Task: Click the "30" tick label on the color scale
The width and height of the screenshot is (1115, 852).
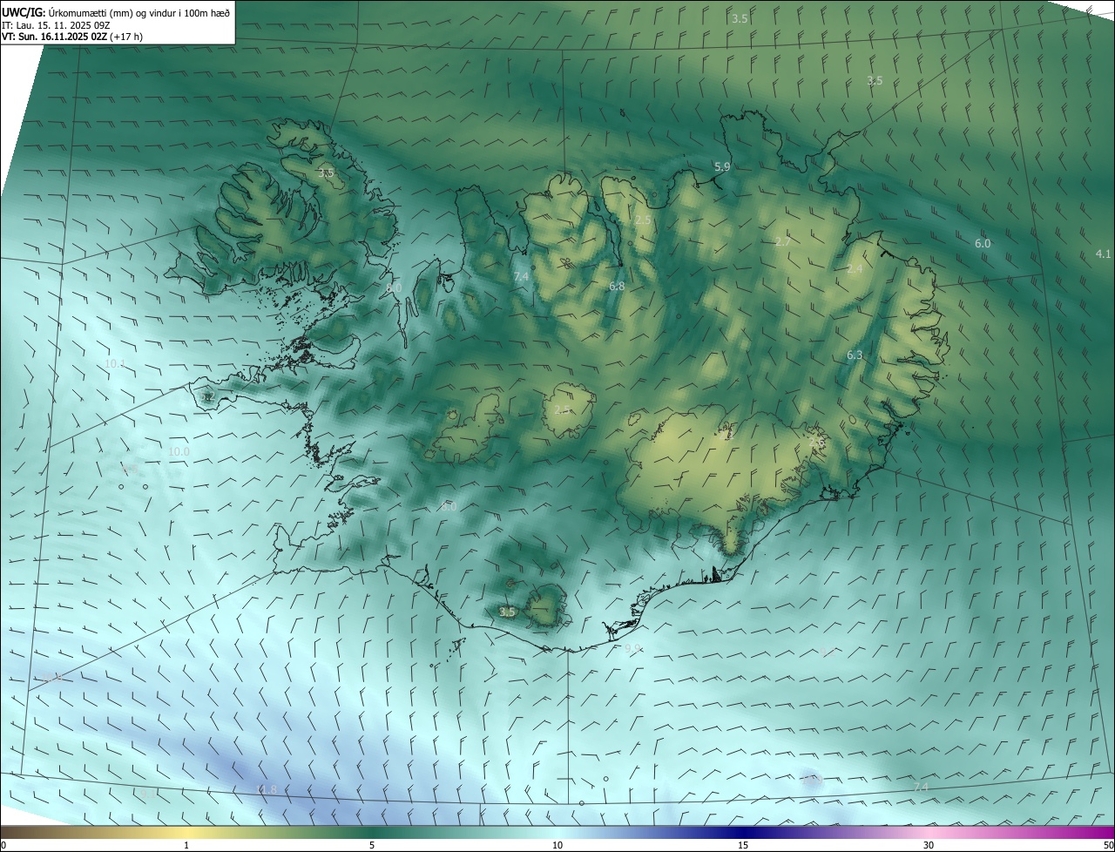Action: pyautogui.click(x=929, y=845)
